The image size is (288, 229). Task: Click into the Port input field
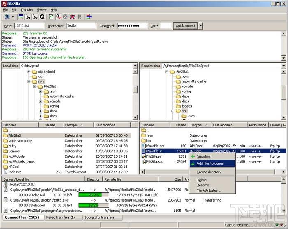coord(166,26)
